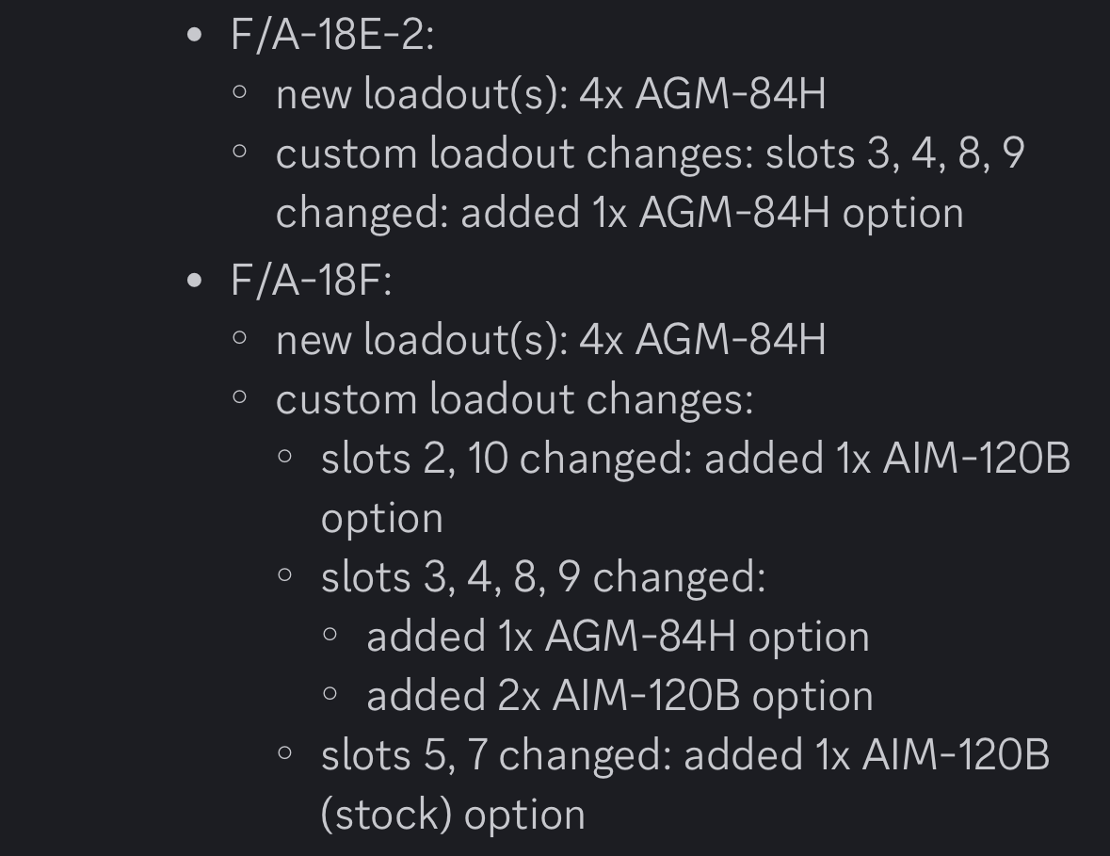1110x856 pixels.
Task: Click the F/A-18F 'custom loadout changes:' line
Action: point(514,399)
